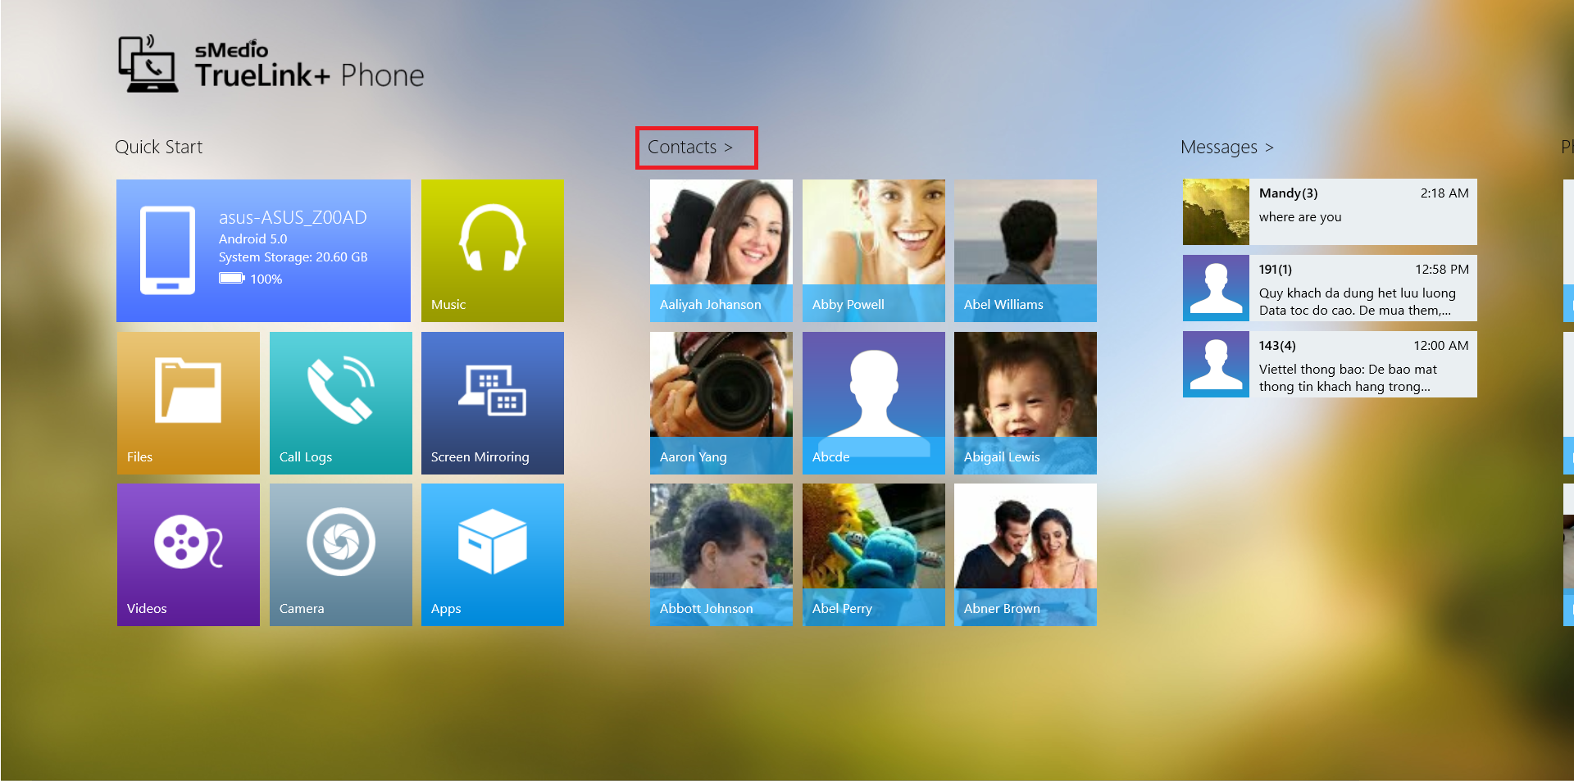This screenshot has width=1574, height=781.
Task: Open Abby Powell contact
Action: point(873,250)
